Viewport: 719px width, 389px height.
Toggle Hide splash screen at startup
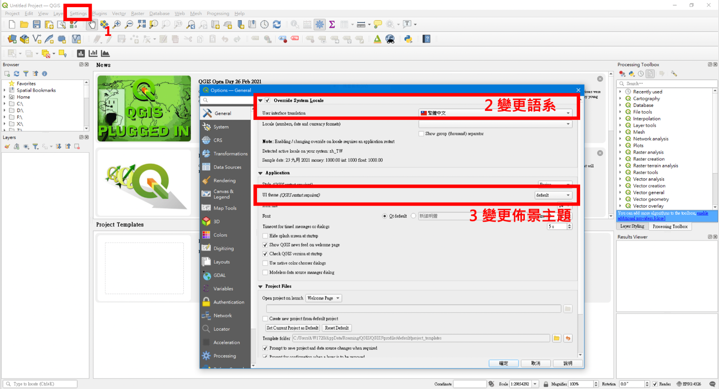pyautogui.click(x=265, y=236)
